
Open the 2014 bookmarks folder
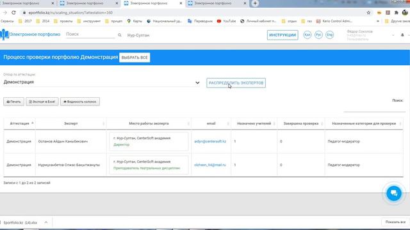(43, 21)
